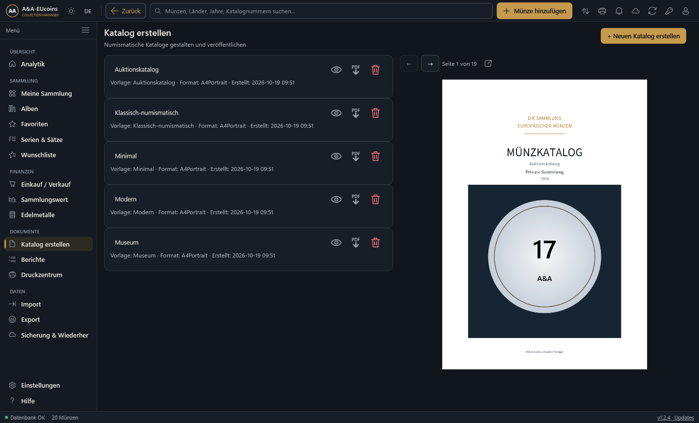Add a coin with Münze hinzufügen
The width and height of the screenshot is (699, 423).
point(535,11)
